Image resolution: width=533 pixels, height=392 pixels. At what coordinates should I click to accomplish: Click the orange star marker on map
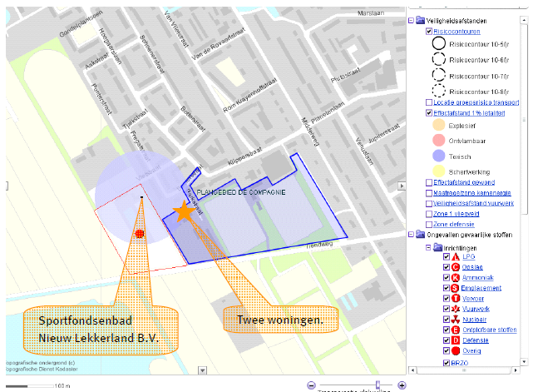pyautogui.click(x=185, y=211)
